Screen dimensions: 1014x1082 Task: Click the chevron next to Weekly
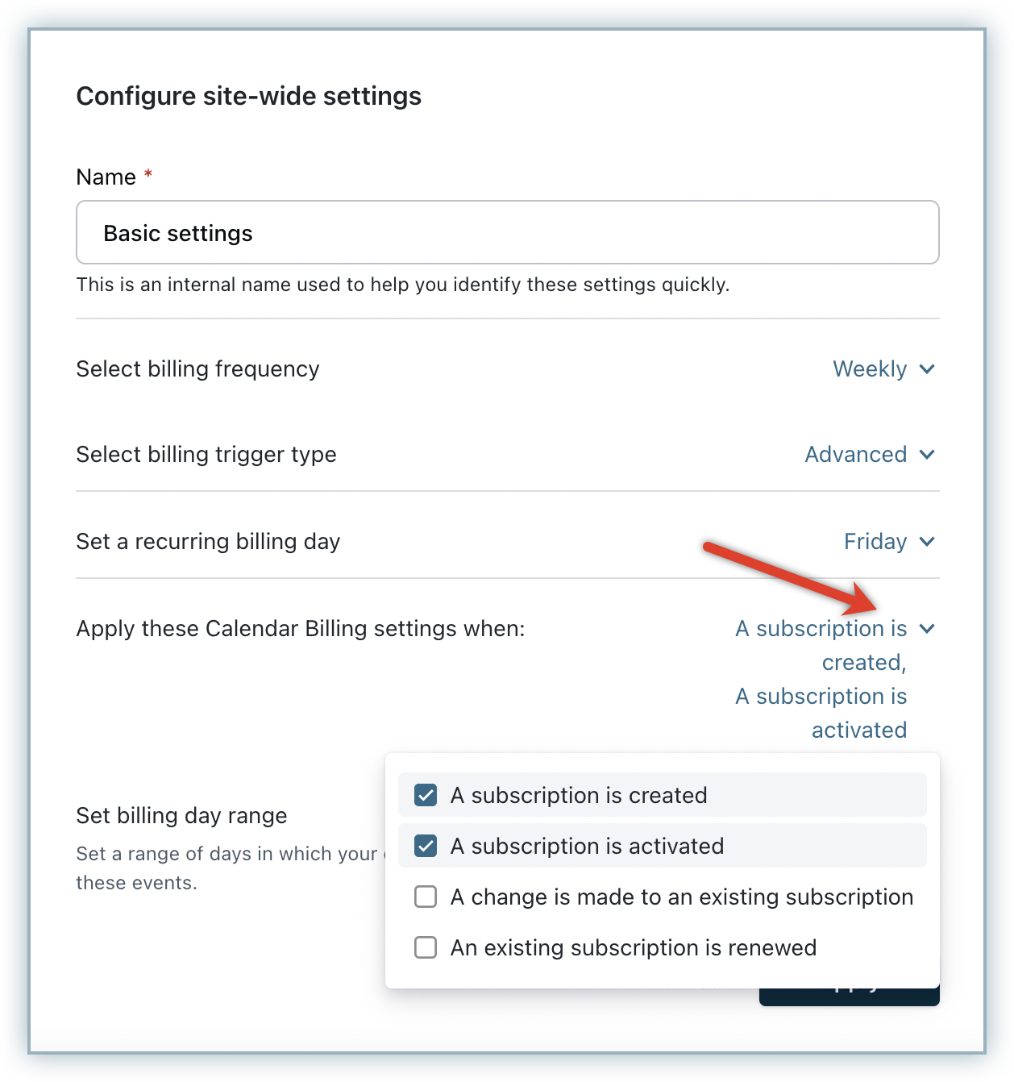(927, 369)
